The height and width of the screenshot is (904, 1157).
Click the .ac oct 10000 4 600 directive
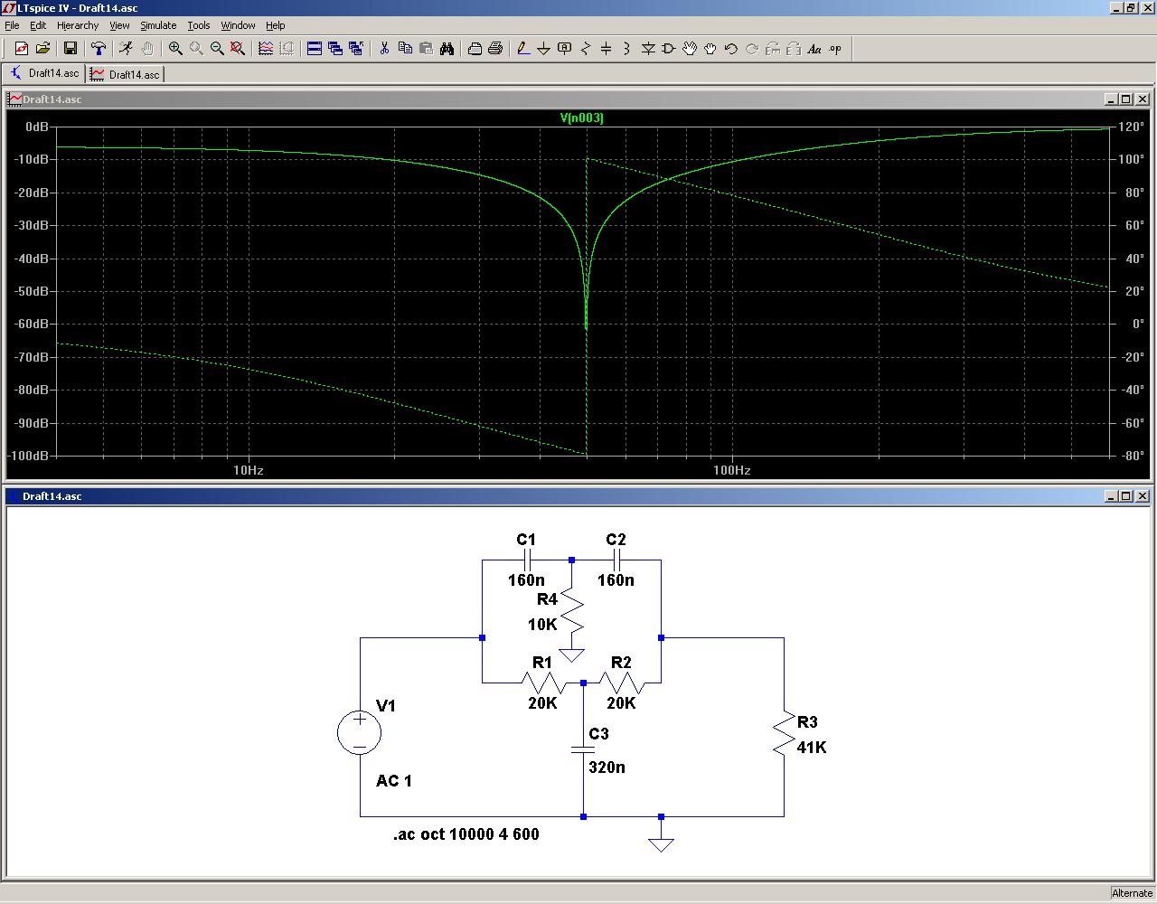pos(466,834)
